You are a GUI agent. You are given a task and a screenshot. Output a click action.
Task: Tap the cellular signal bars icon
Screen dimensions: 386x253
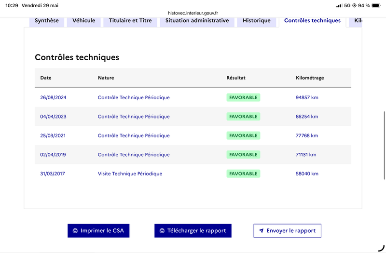click(339, 5)
